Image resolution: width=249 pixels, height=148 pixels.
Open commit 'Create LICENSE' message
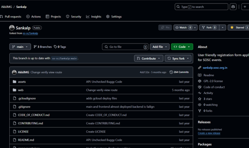[96, 132]
